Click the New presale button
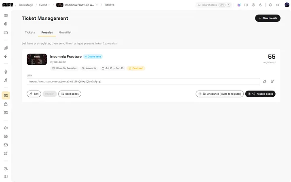 pos(268,18)
